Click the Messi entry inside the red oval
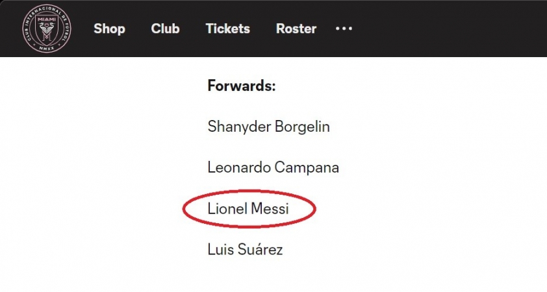The height and width of the screenshot is (292, 547). (x=248, y=209)
